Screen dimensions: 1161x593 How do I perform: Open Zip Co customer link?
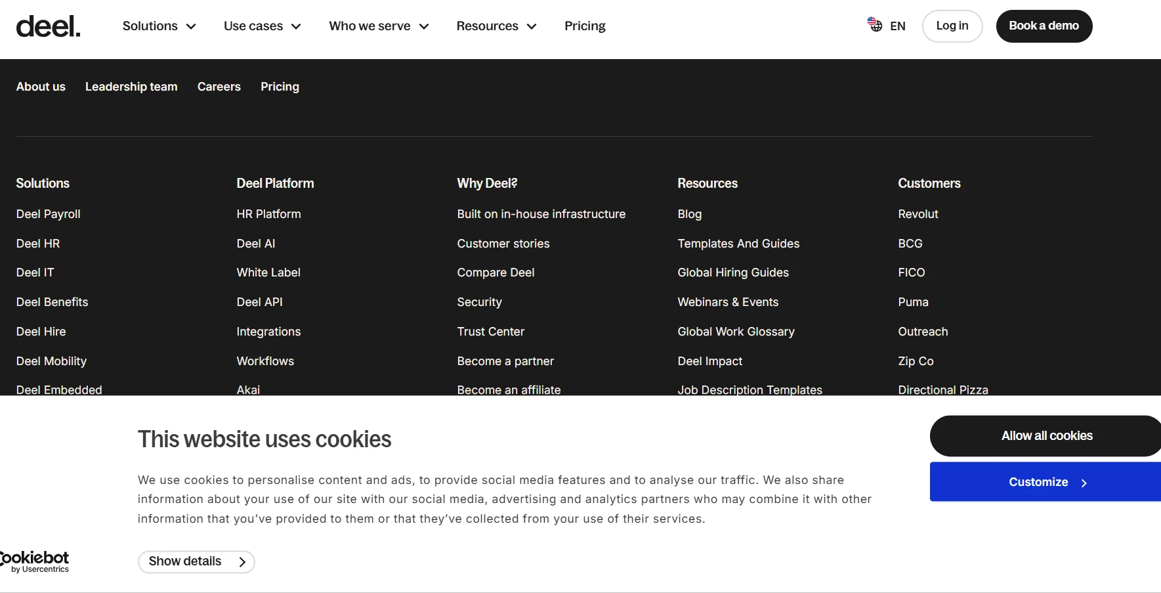pos(916,361)
